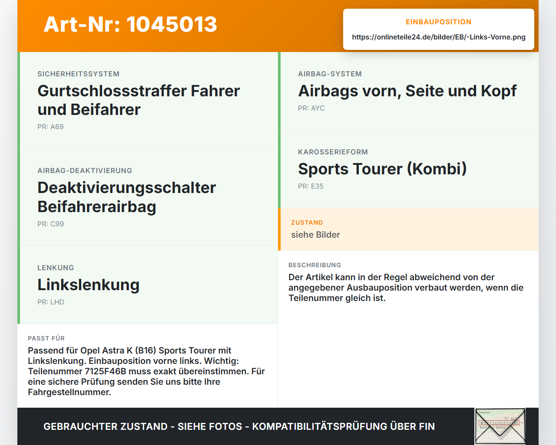Click the siehe Bilder condition text
This screenshot has height=445, width=556.
pyautogui.click(x=315, y=235)
